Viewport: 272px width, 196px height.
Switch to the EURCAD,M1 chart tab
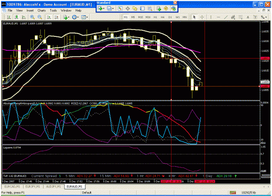click(x=12, y=186)
